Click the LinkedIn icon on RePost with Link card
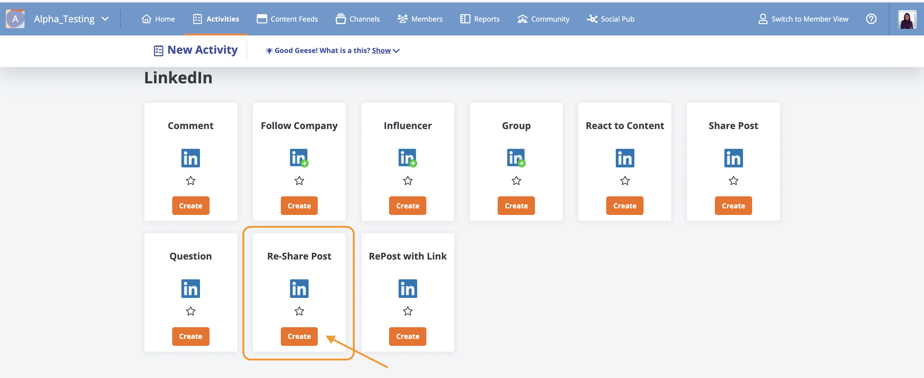This screenshot has height=378, width=924. (408, 288)
